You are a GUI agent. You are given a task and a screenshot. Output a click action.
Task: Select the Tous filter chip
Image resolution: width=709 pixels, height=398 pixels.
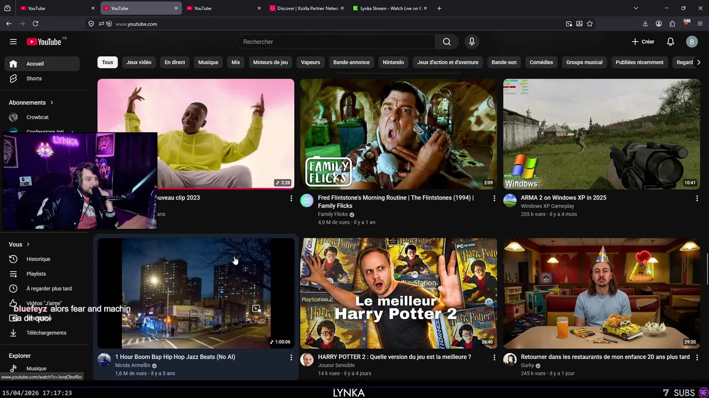[x=107, y=62]
